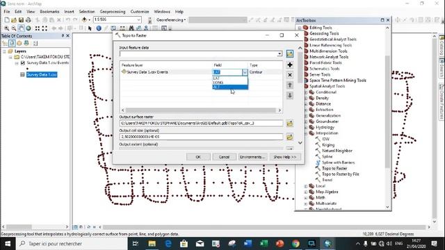Expand the Map Algebra toolset
This screenshot has height=250, width=445.
pyautogui.click(x=306, y=192)
